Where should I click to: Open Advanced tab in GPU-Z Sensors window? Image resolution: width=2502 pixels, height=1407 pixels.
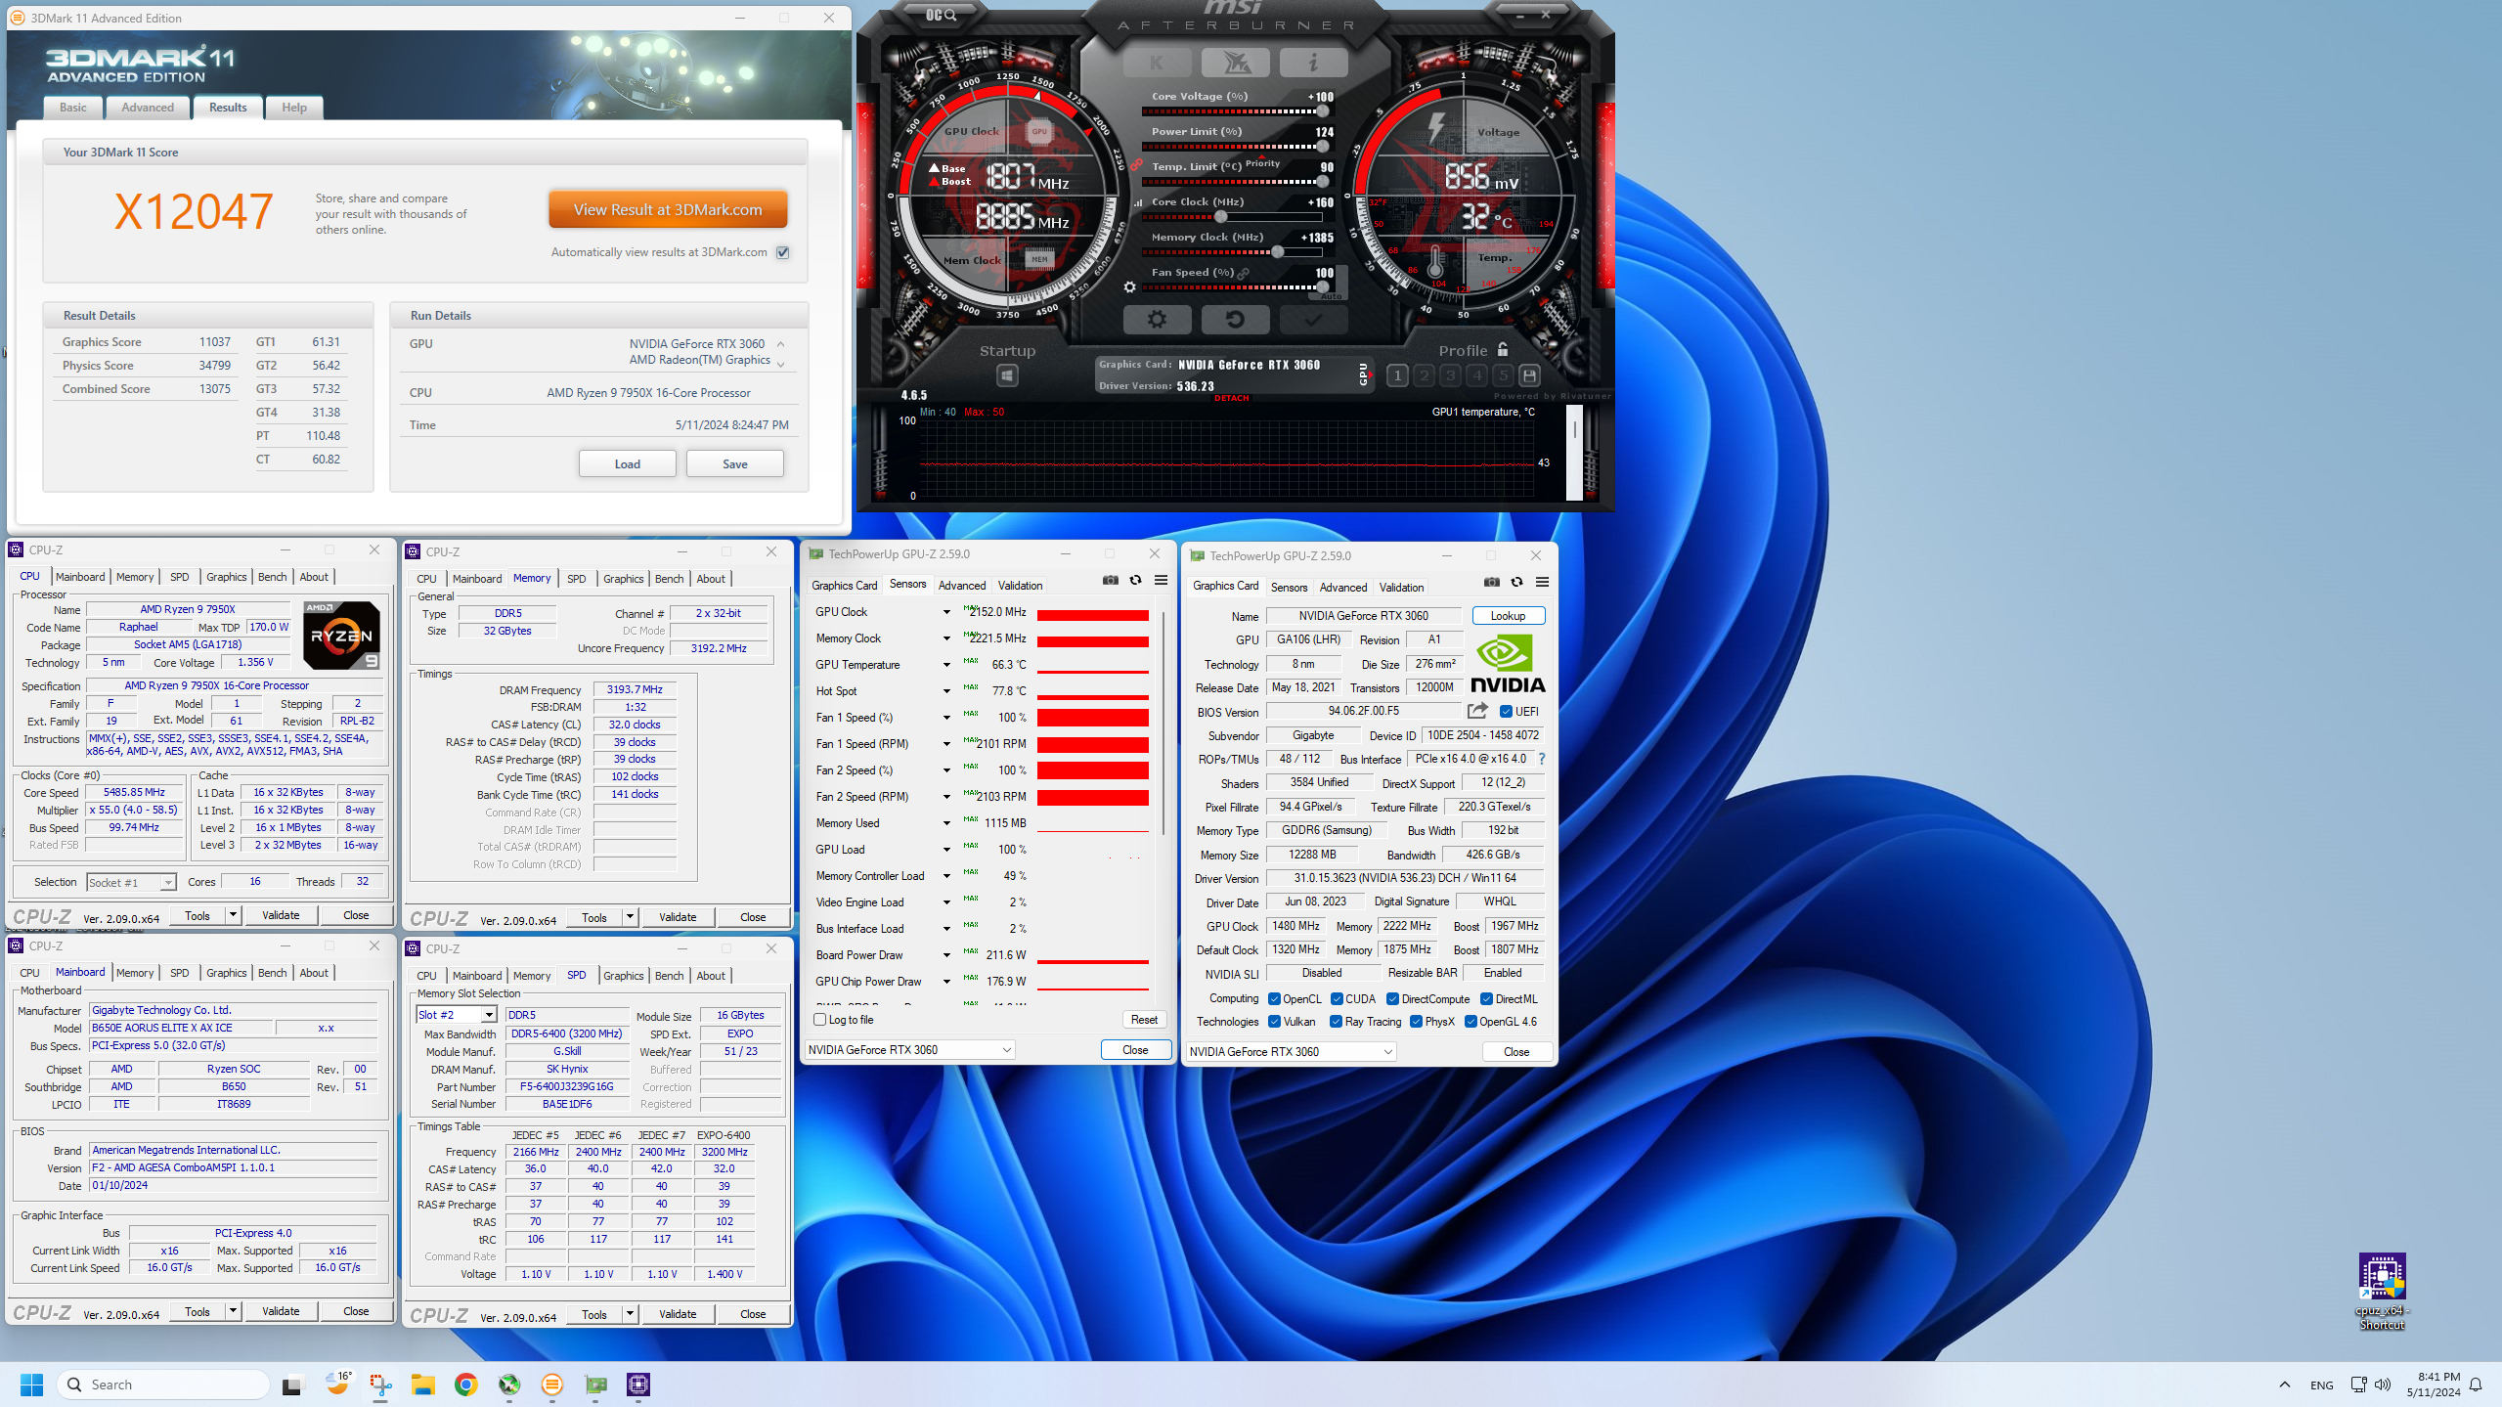pos(962,586)
